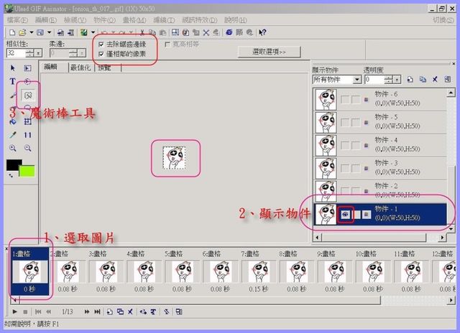The width and height of the screenshot is (460, 333).
Task: Click the context Help arrow-question icon
Action: 262,32
